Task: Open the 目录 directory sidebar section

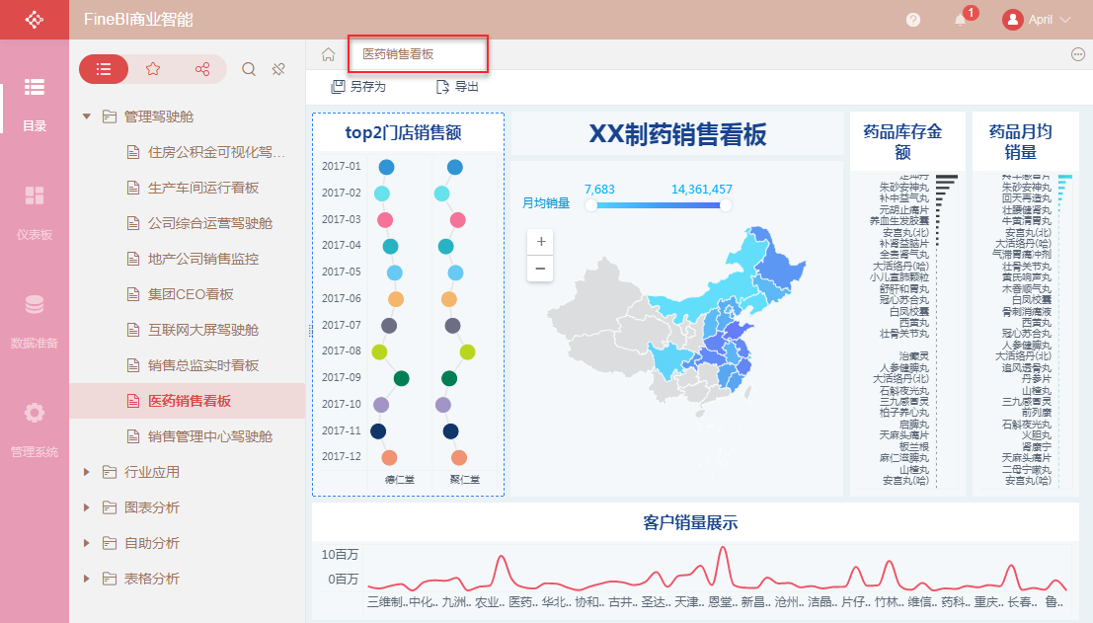Action: [35, 105]
